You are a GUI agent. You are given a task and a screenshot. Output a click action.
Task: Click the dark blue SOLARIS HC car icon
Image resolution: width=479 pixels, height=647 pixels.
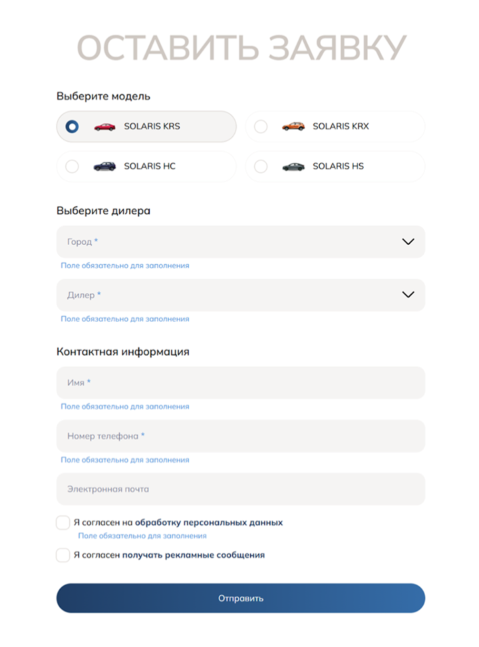tap(105, 166)
